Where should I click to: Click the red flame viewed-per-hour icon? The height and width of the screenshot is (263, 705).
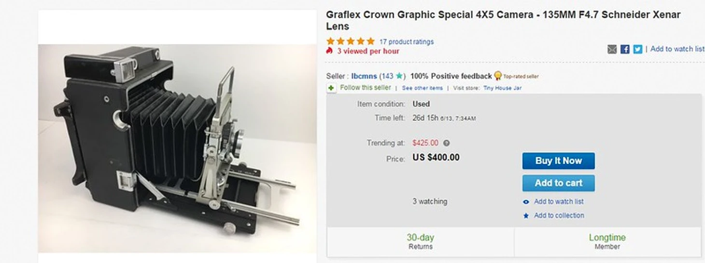tap(330, 51)
